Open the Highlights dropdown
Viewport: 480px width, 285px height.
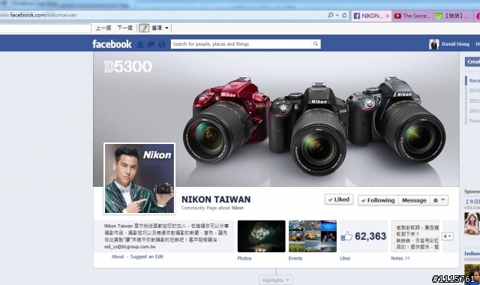pyautogui.click(x=276, y=280)
